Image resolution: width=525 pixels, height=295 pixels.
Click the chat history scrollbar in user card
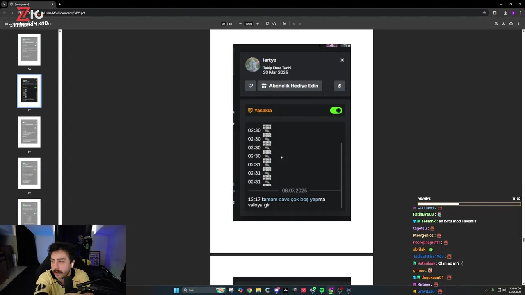tap(341, 175)
